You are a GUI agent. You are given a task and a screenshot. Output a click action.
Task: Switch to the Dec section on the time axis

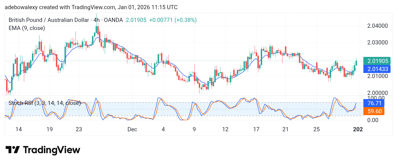pos(132,129)
